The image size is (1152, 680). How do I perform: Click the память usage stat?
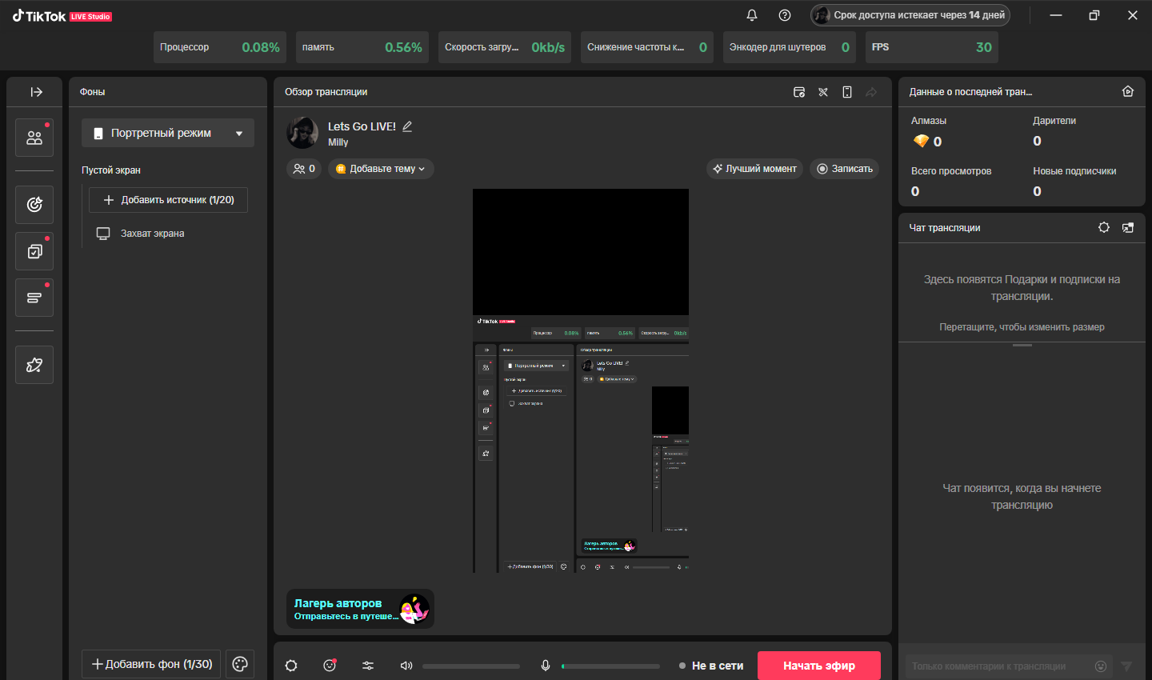click(362, 47)
